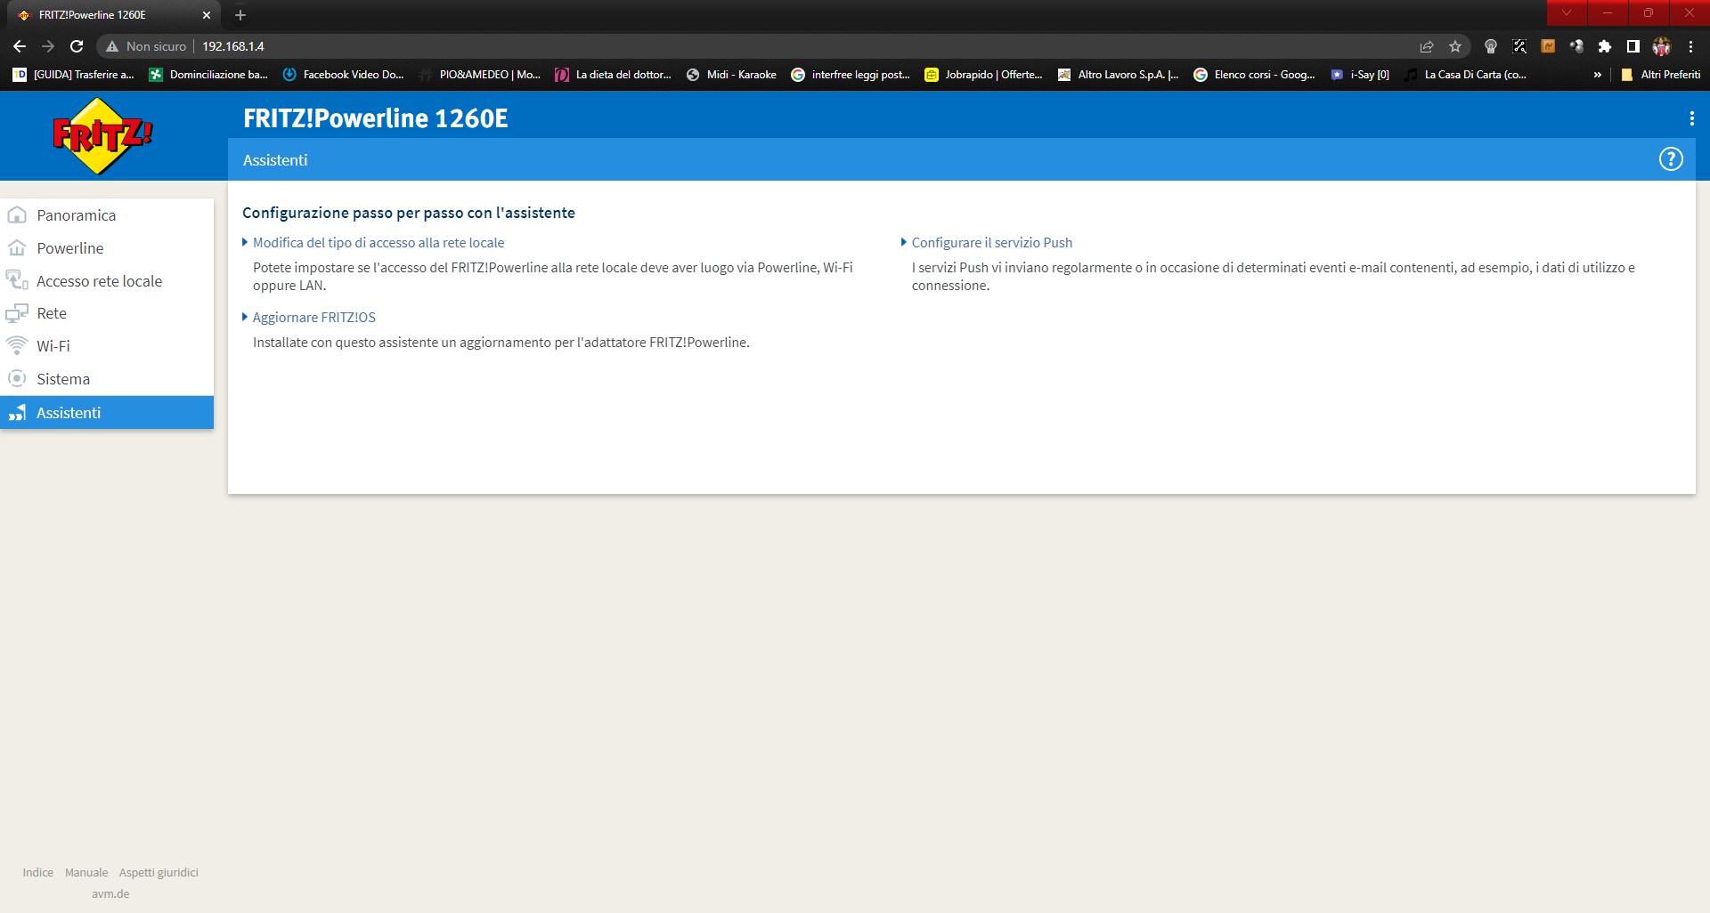This screenshot has width=1710, height=913.
Task: Select Assistenti in the sidebar
Action: pos(107,413)
